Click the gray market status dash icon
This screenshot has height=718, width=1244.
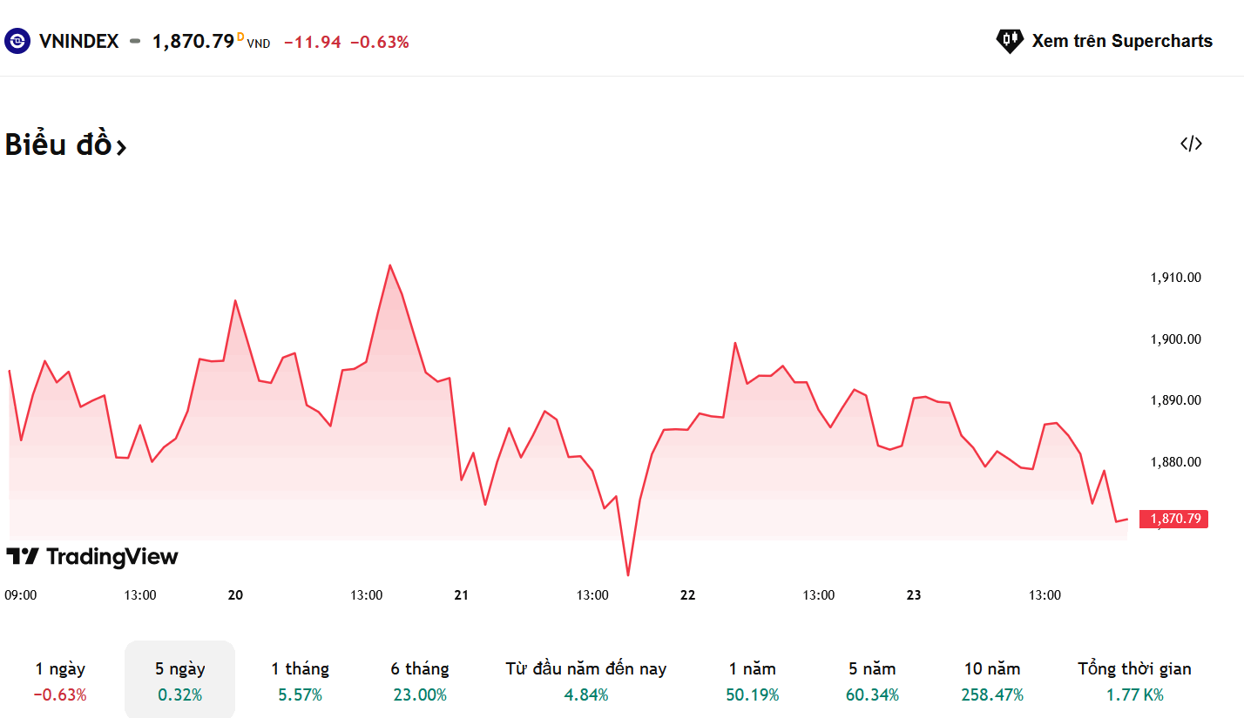point(135,41)
